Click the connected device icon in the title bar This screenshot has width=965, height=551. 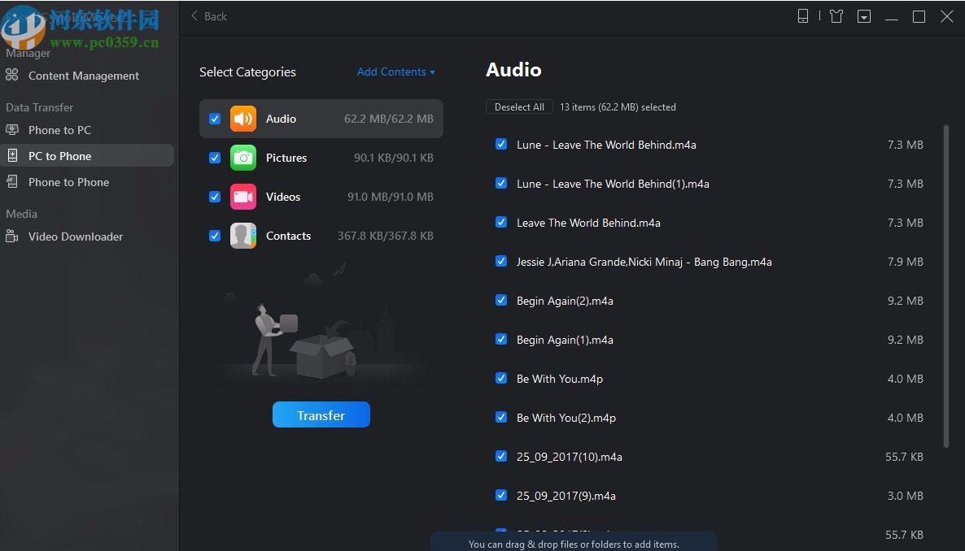click(803, 15)
